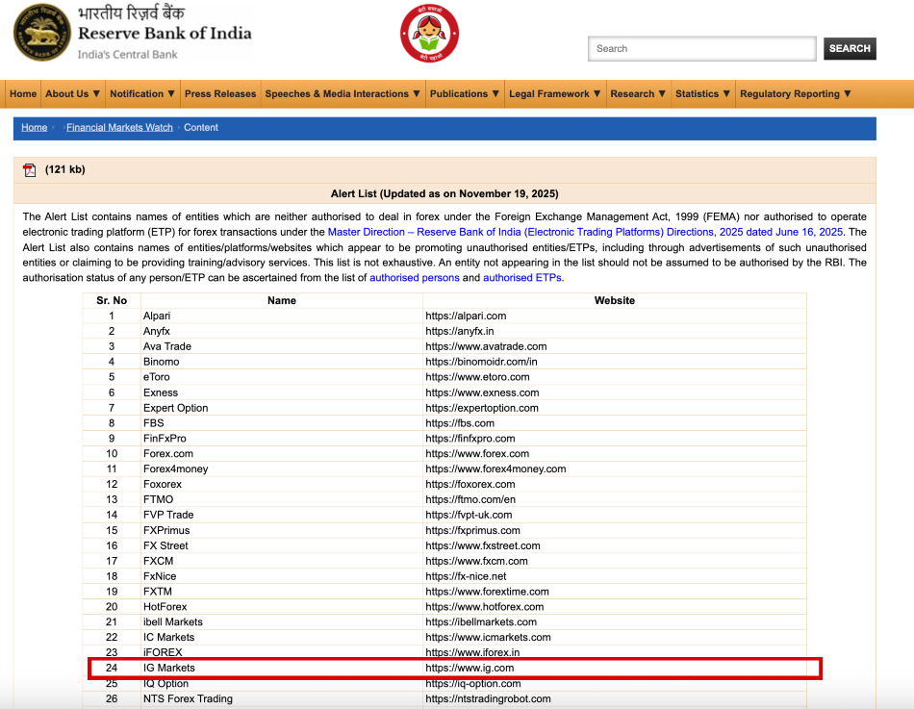Click the (121 kb) file size label

click(65, 169)
